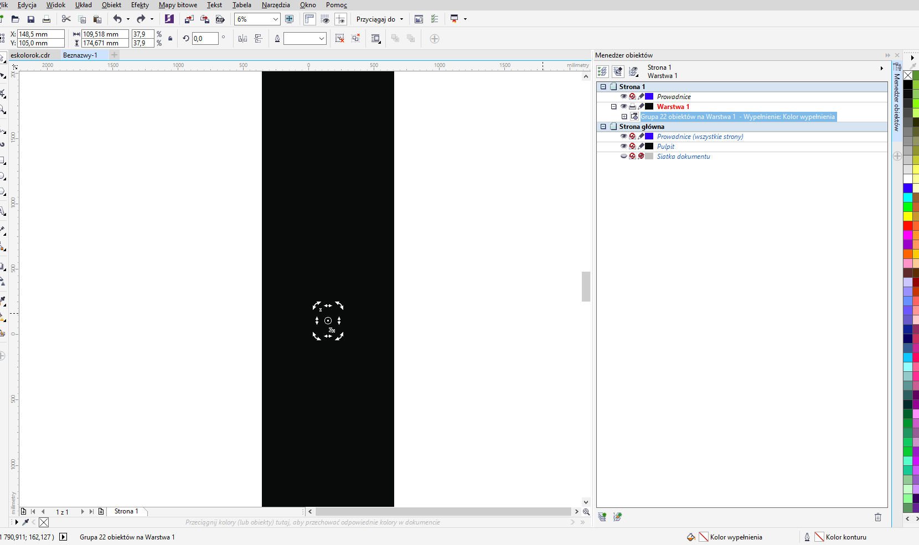Screen dimensions: 919x545
Task: Hide the Warstwa 1 layer via eye icon
Action: [623, 107]
